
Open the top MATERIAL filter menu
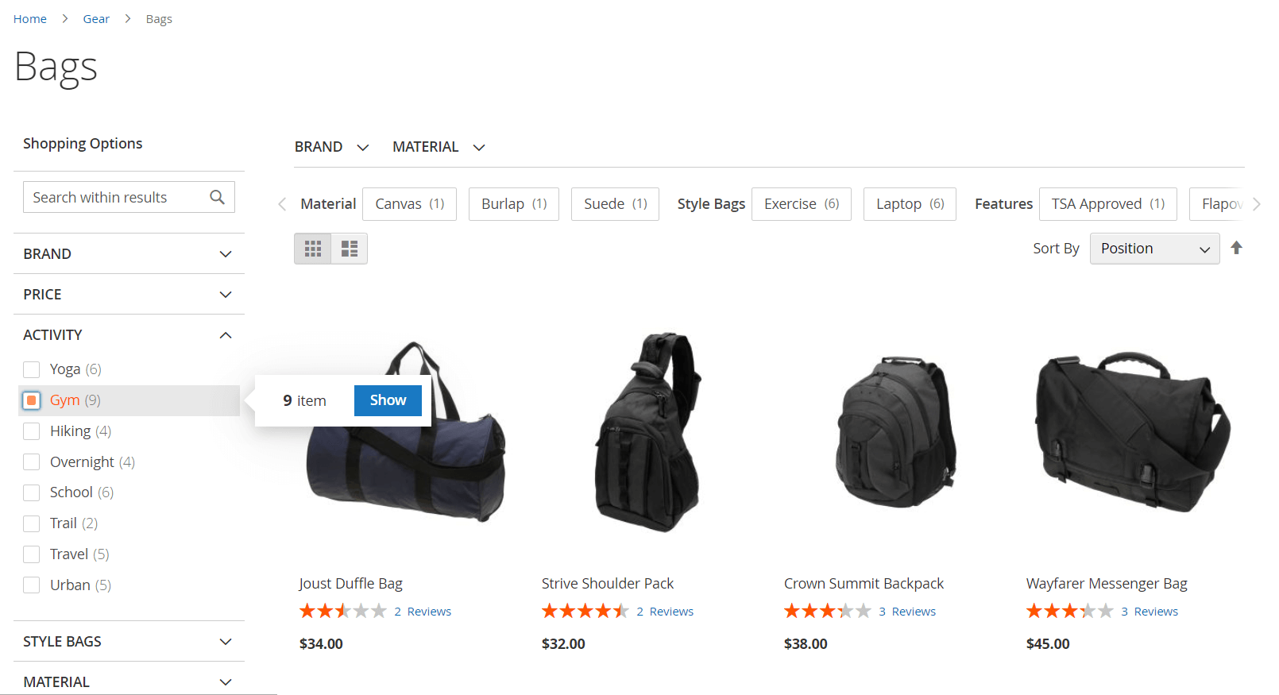pyautogui.click(x=439, y=147)
